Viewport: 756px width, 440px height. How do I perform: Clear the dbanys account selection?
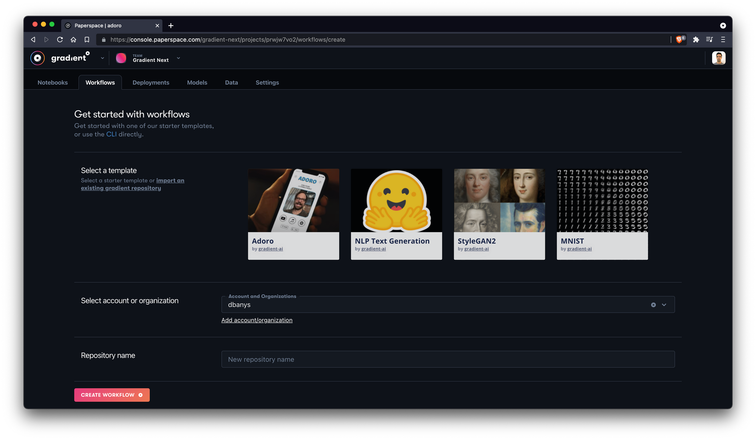tap(653, 305)
